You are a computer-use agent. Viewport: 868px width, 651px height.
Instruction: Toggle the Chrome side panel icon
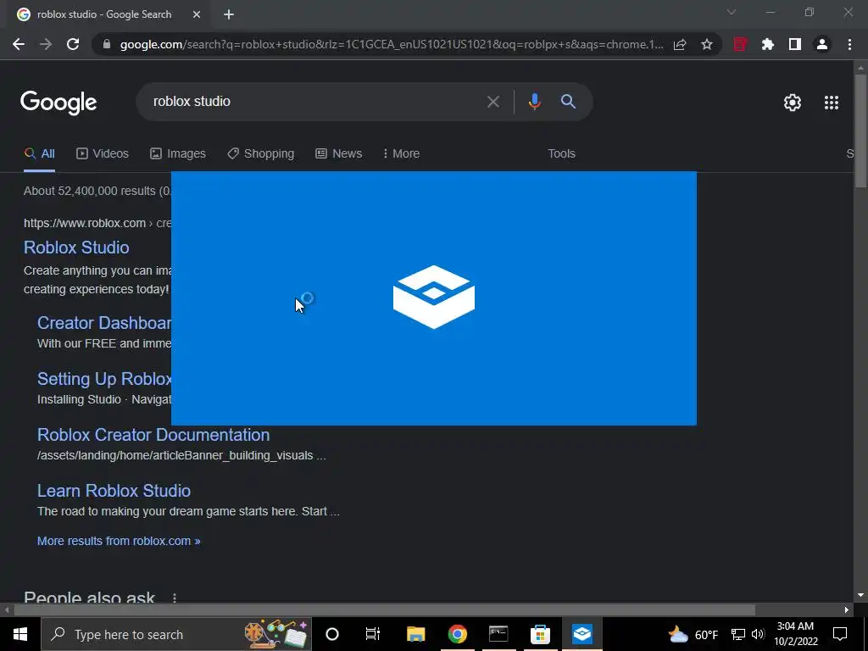pyautogui.click(x=795, y=44)
